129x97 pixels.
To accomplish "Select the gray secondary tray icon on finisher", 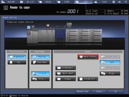I will click(x=33, y=27).
